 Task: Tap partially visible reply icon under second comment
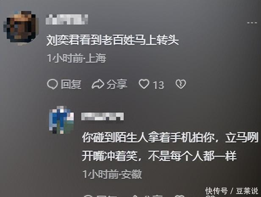click(88, 196)
